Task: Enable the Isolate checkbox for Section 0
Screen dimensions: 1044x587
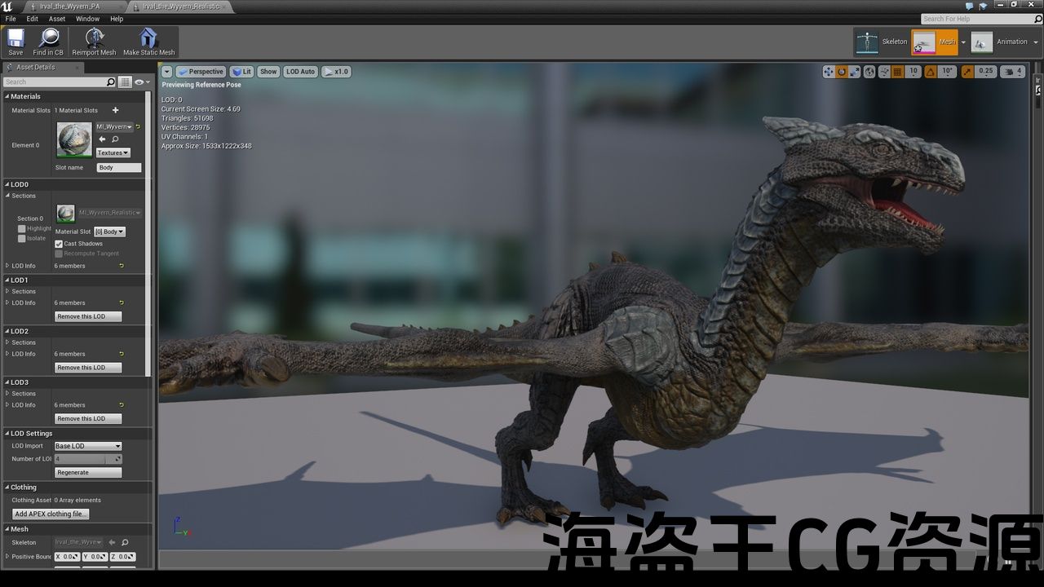Action: [22, 238]
